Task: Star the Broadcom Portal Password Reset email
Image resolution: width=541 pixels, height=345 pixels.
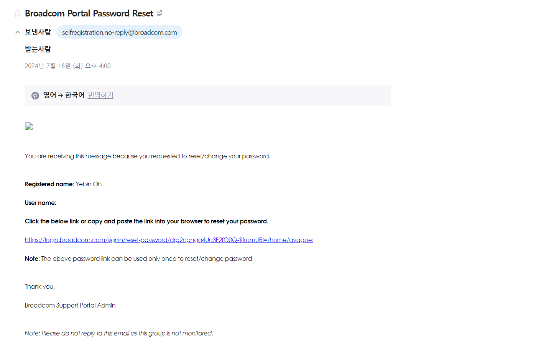Action: click(x=18, y=13)
